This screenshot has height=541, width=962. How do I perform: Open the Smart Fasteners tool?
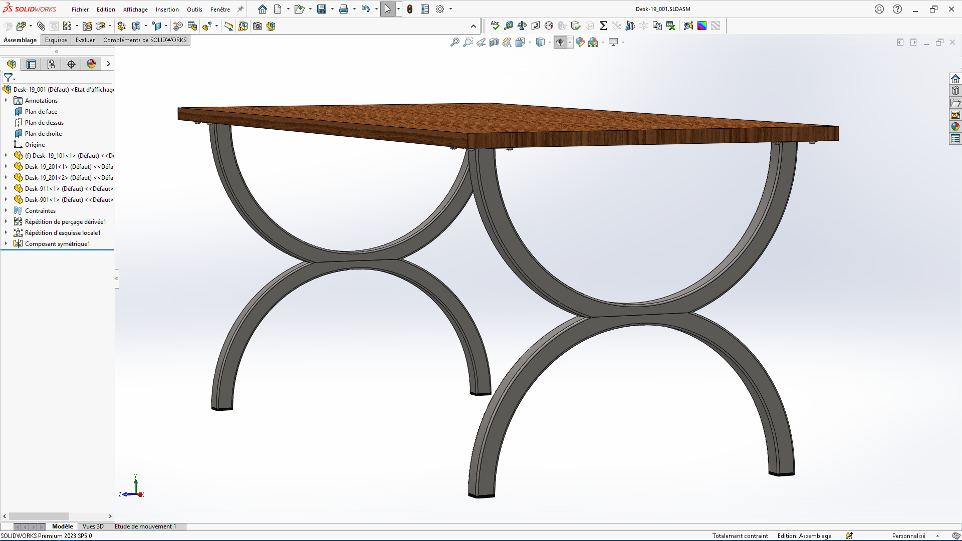87,26
